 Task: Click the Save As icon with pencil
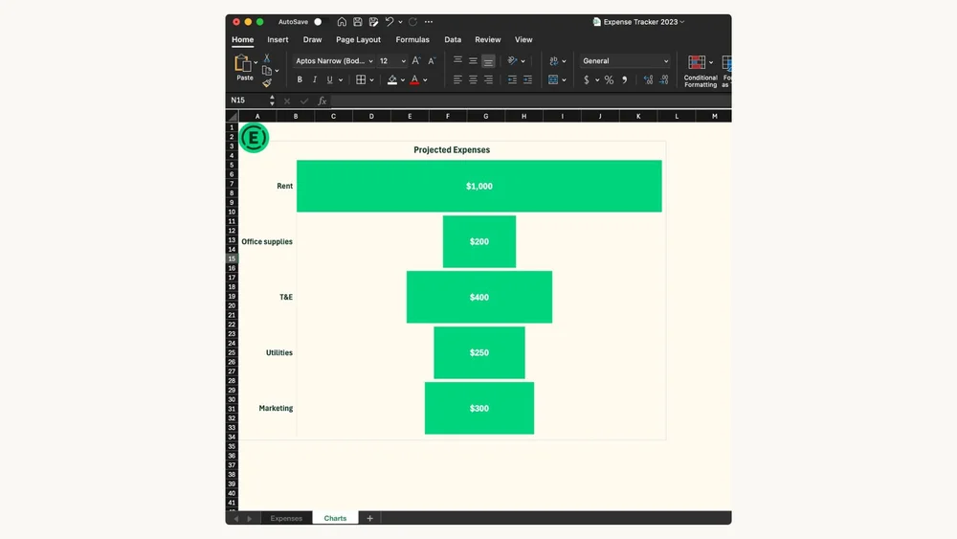coord(373,22)
